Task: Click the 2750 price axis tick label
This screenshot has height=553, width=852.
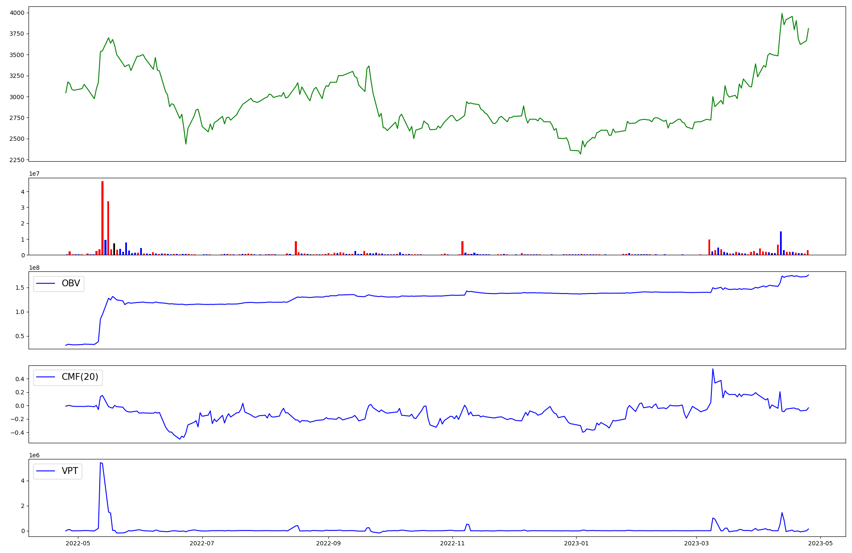Action: coord(17,118)
